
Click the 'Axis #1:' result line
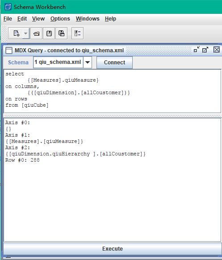[17, 135]
